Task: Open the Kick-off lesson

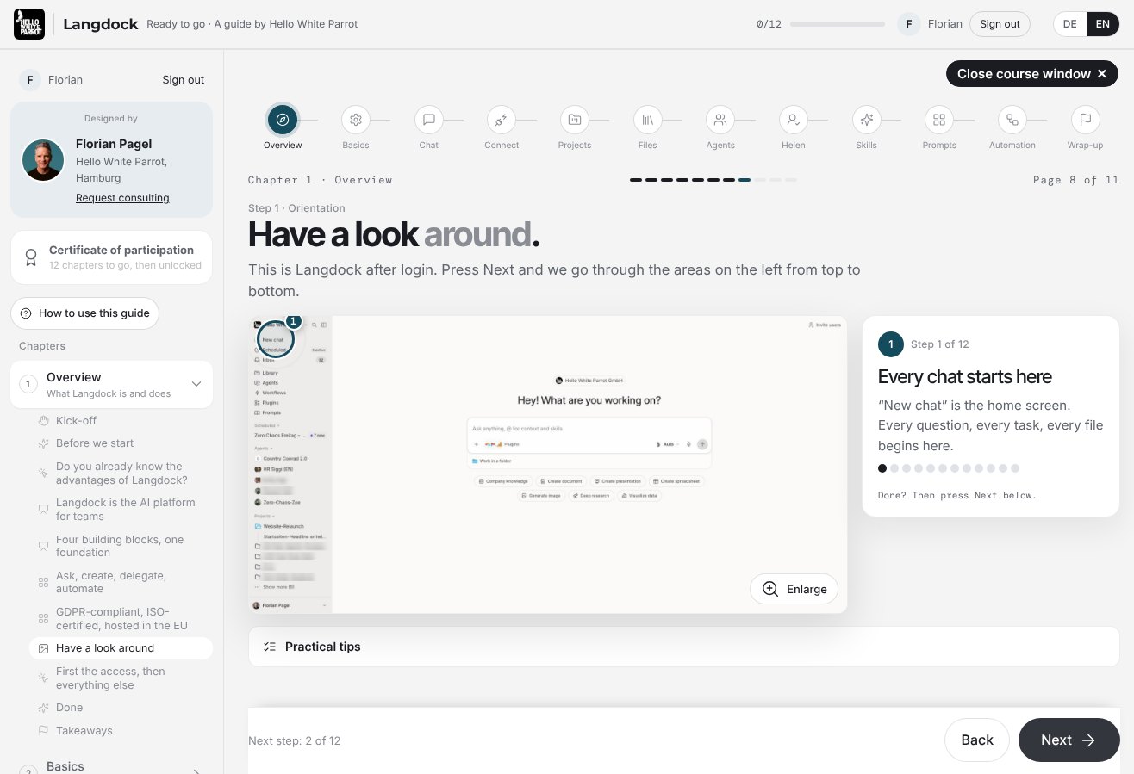Action: click(120, 420)
